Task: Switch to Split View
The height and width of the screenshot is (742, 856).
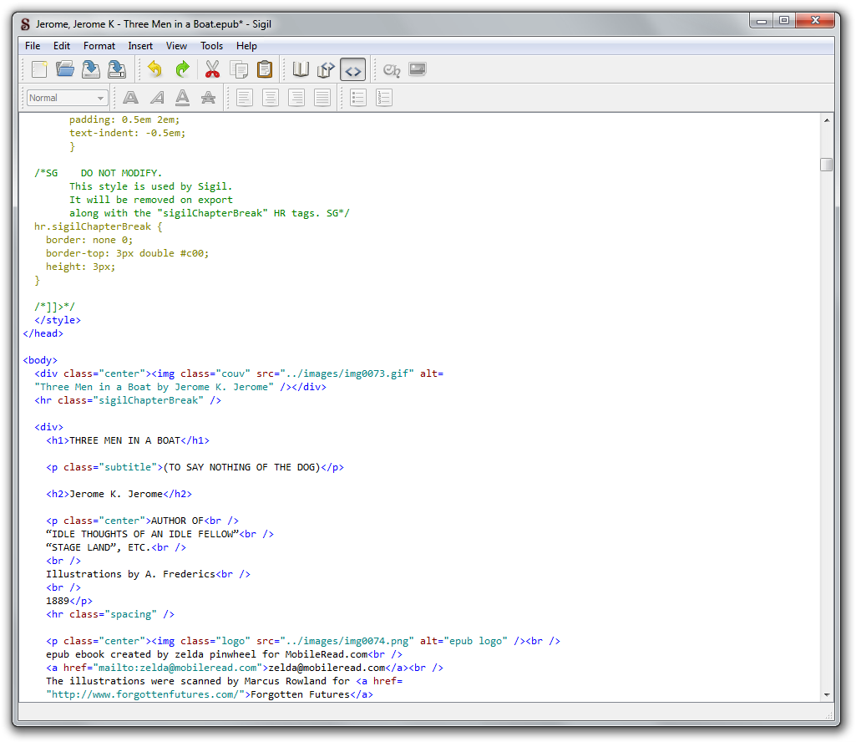Action: pyautogui.click(x=327, y=69)
